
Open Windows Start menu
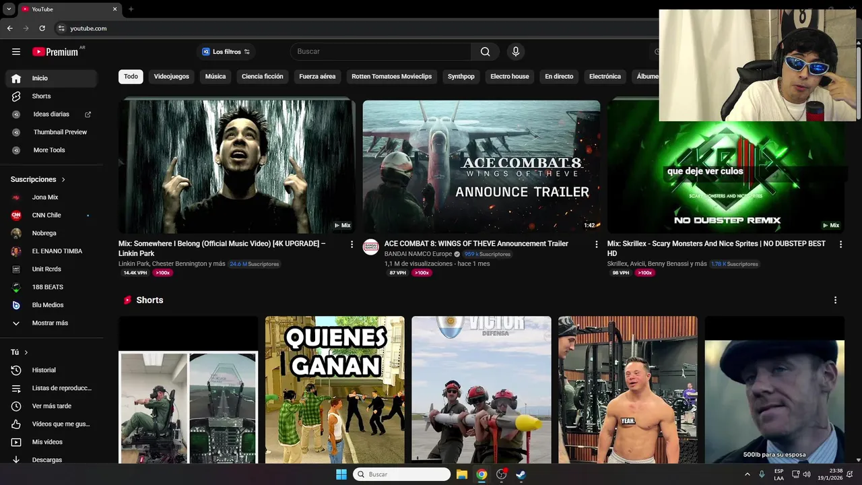coord(341,474)
